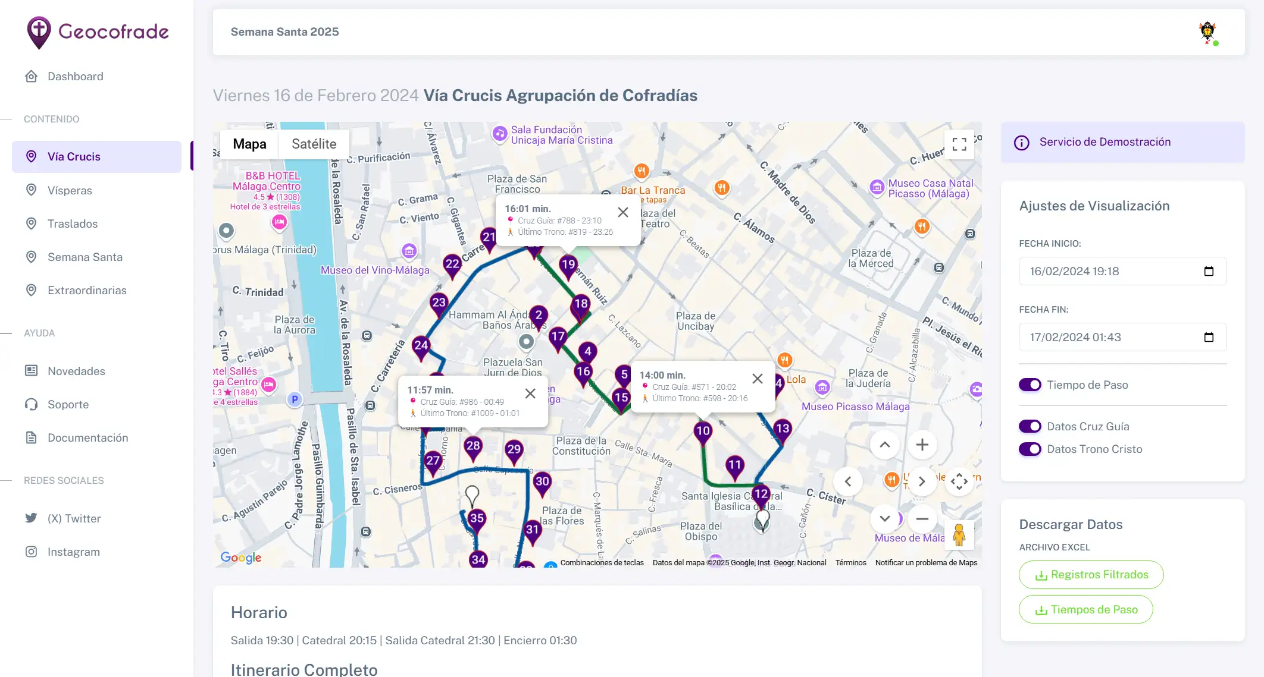The width and height of the screenshot is (1264, 677).
Task: Toggle map fullscreen view
Action: click(x=959, y=144)
